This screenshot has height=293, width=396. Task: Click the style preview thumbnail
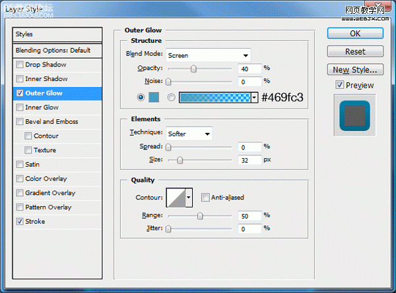coord(354,115)
